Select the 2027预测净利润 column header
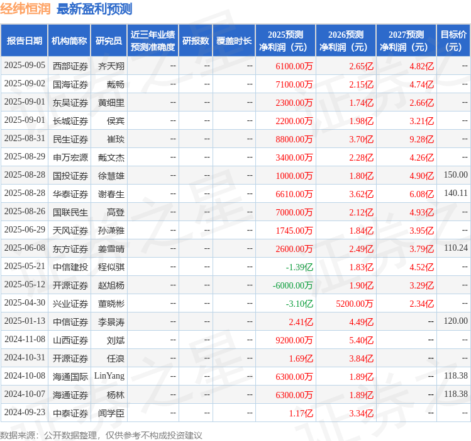This screenshot has width=471, height=441. pyautogui.click(x=406, y=41)
